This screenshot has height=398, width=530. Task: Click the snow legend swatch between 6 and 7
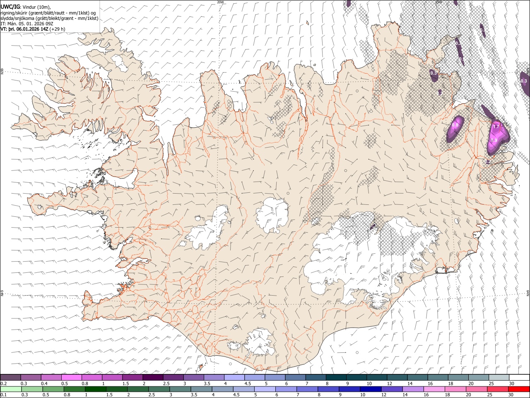295,377
